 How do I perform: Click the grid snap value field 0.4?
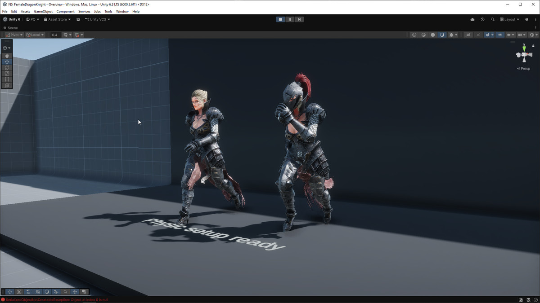pos(54,35)
